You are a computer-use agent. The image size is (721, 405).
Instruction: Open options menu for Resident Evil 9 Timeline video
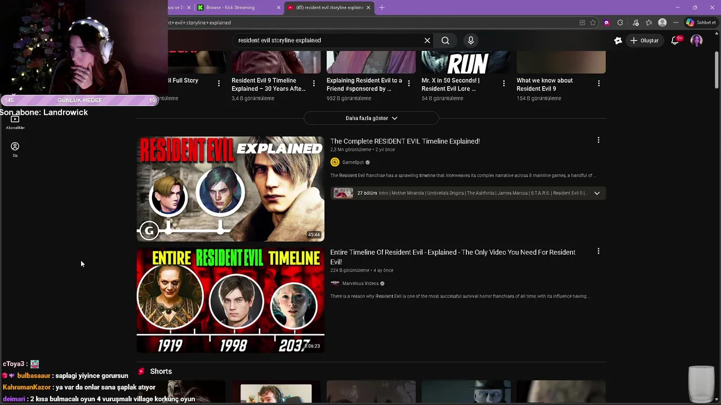[x=314, y=83]
